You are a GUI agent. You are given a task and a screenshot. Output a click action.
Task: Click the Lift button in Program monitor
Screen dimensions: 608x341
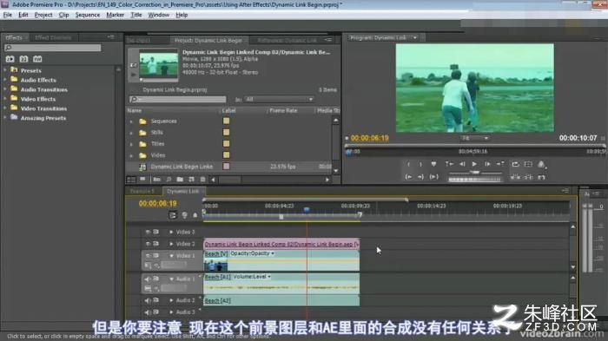pos(515,177)
